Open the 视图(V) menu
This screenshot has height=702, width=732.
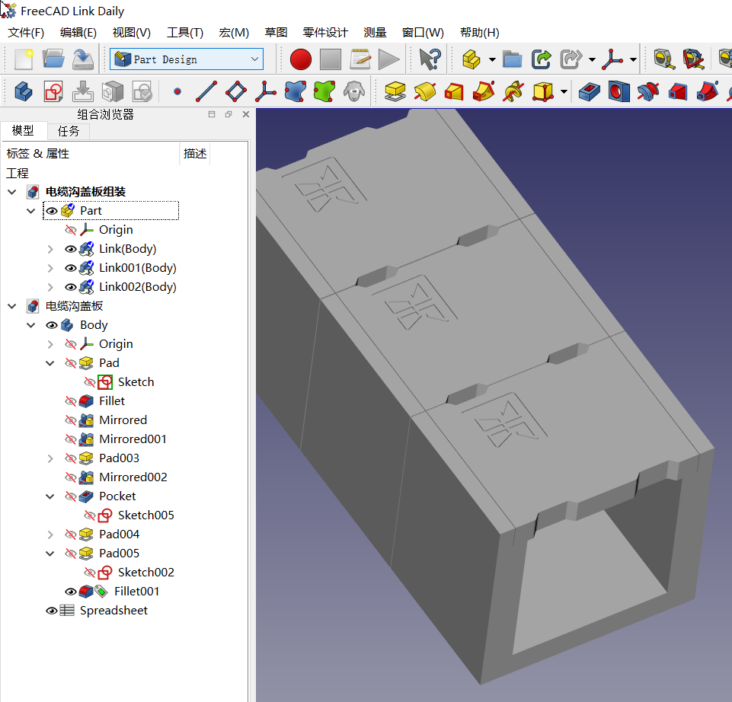tap(131, 33)
